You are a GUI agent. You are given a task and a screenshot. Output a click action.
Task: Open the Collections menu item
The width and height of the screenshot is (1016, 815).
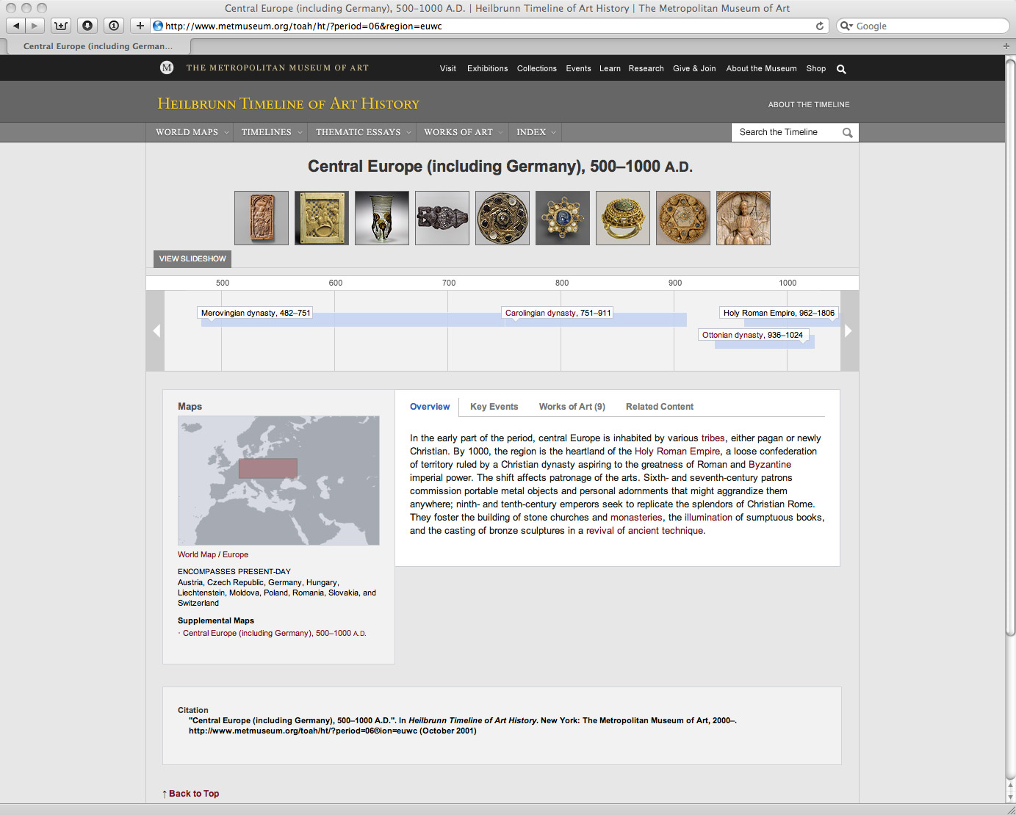point(536,68)
